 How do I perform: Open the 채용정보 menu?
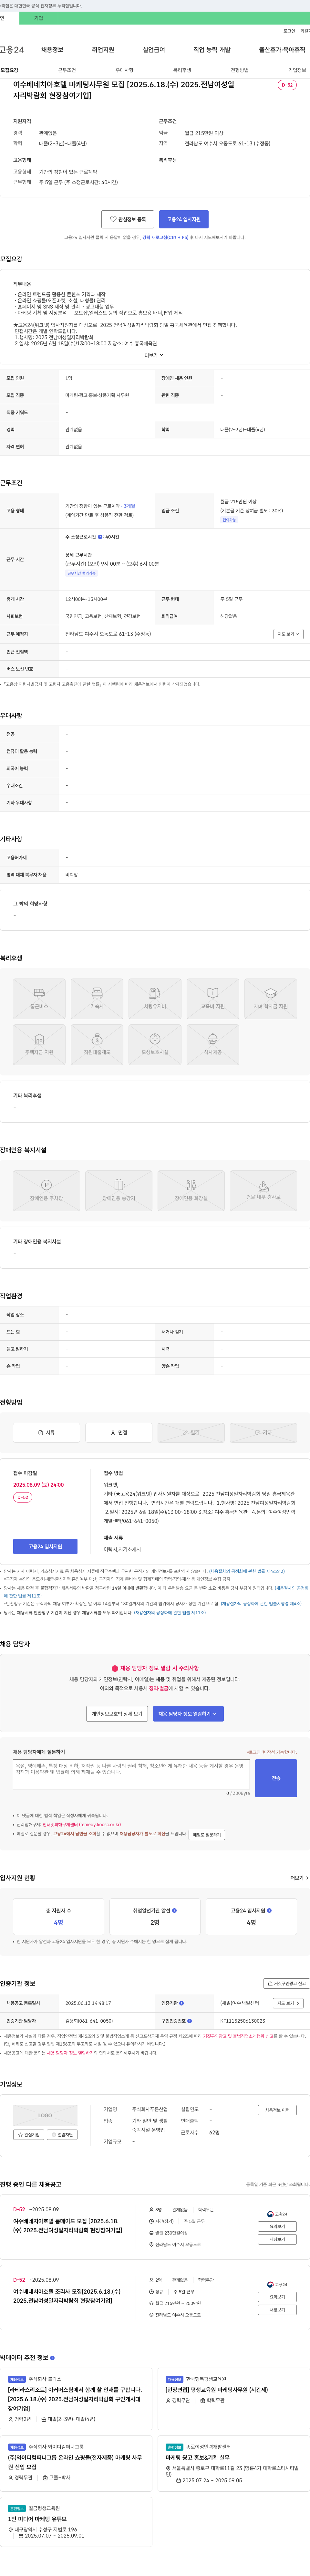(52, 50)
